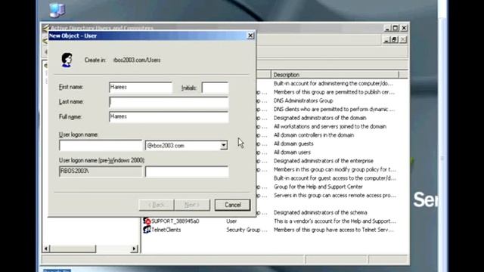Viewport: 484px width, 272px height.
Task: Click 'Designated administrators of the domain' text
Action: pos(320,118)
